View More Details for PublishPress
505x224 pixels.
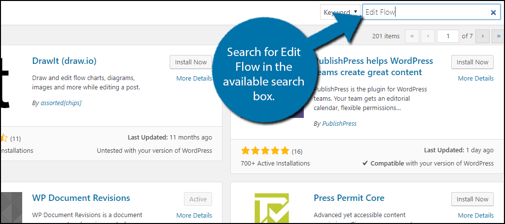pyautogui.click(x=476, y=78)
